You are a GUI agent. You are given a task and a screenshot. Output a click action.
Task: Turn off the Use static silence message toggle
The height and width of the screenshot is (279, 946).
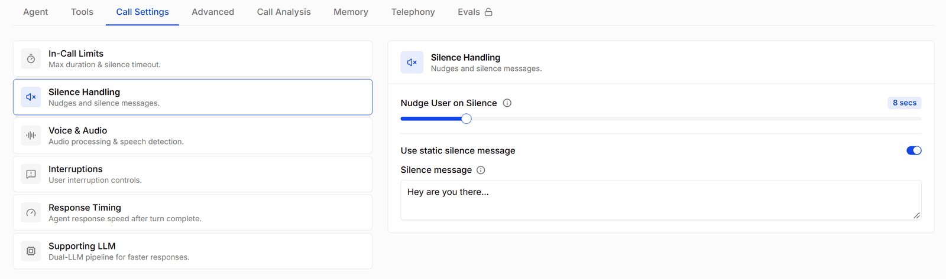(914, 150)
